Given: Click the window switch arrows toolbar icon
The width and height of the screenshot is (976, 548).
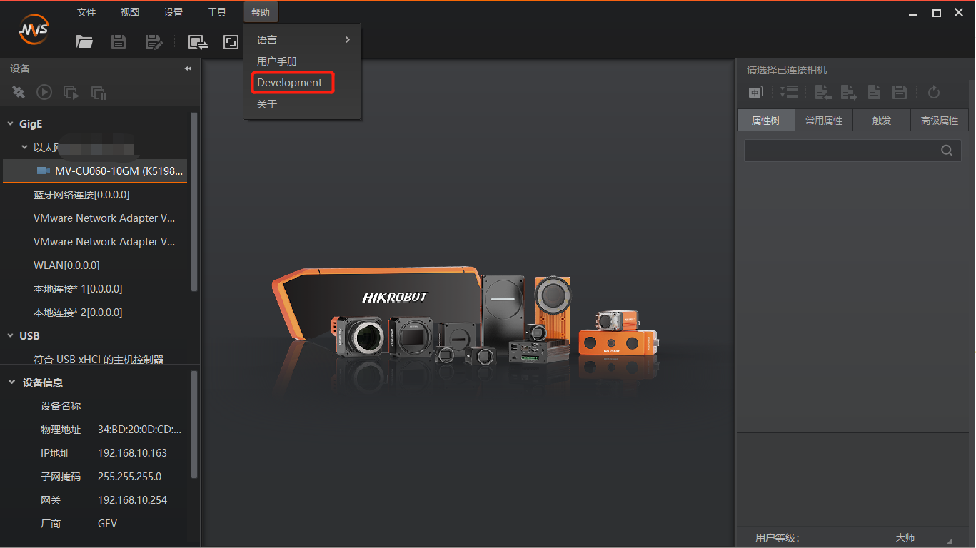Looking at the screenshot, I should (x=198, y=42).
